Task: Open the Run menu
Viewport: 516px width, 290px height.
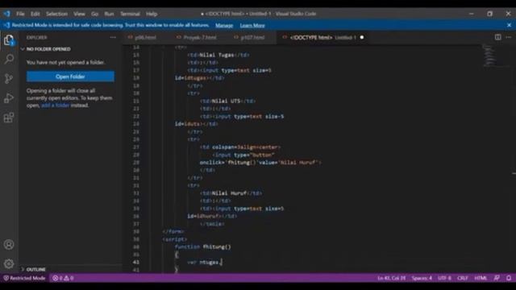Action: 109,14
